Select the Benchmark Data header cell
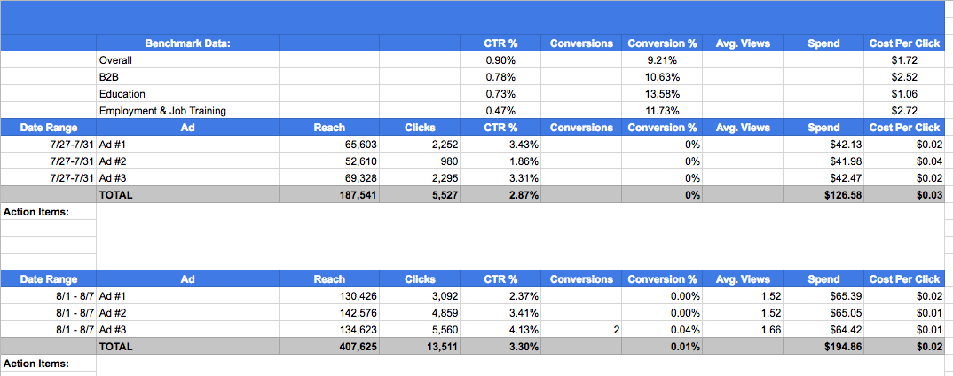 (x=187, y=43)
